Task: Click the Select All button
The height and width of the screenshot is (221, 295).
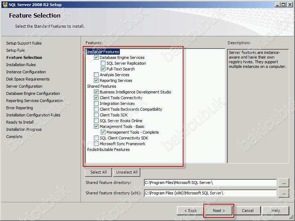Action: 99,172
